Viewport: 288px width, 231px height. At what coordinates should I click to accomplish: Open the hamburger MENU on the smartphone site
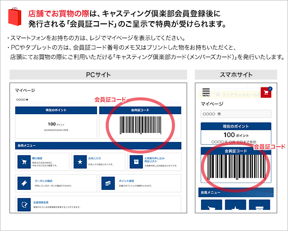point(206,93)
